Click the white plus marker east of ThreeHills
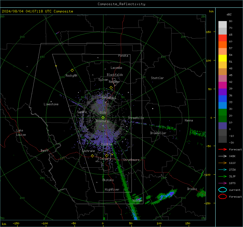 [x=153, y=109]
